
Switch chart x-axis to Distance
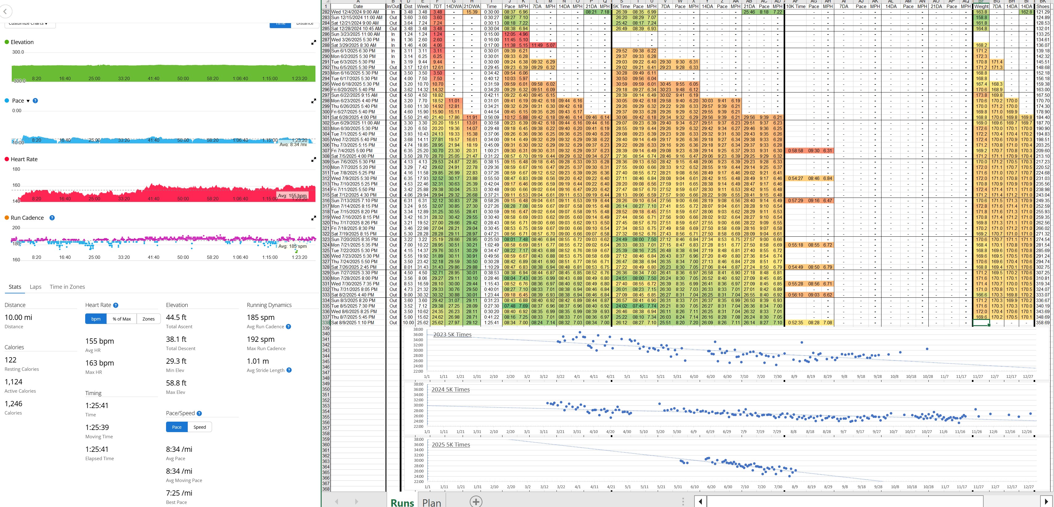point(305,24)
